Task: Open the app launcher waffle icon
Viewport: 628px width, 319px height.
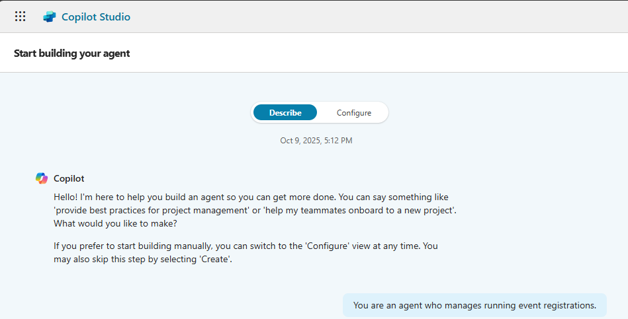Action: (x=21, y=17)
